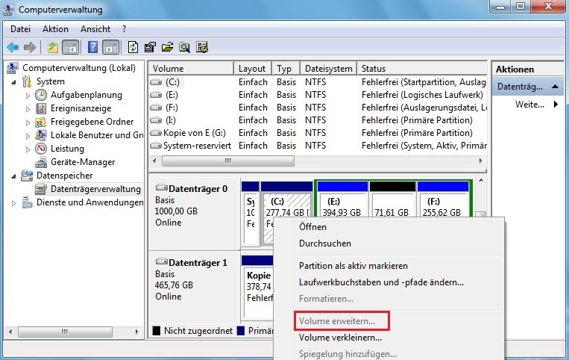
Task: Sort by the Volume column header
Action: tap(191, 68)
